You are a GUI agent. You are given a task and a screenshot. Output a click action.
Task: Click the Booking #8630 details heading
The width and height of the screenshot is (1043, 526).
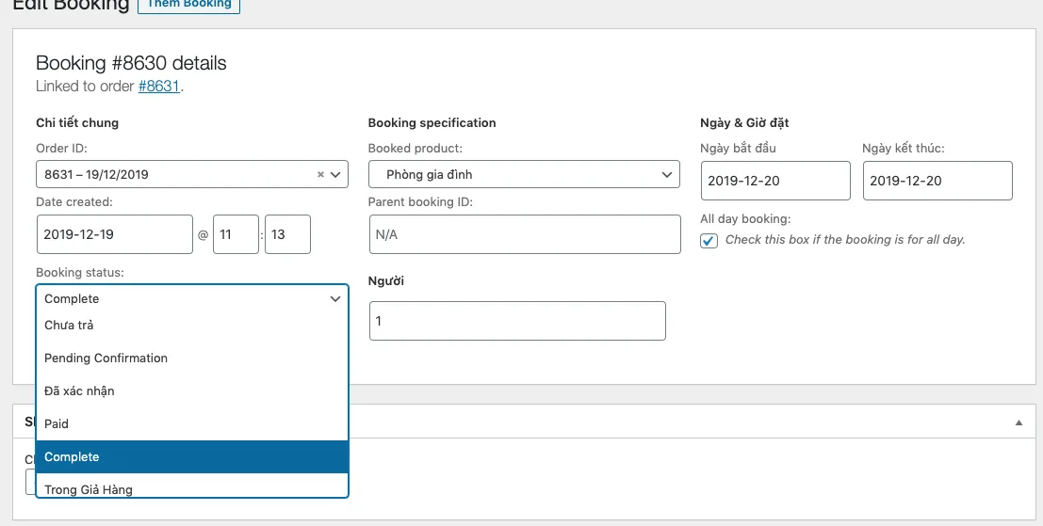click(131, 63)
